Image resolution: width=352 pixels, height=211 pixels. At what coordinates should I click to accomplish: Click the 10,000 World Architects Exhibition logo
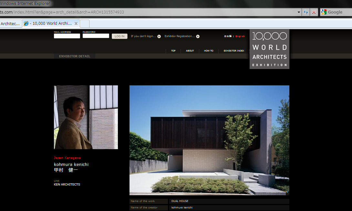pyautogui.click(x=269, y=49)
